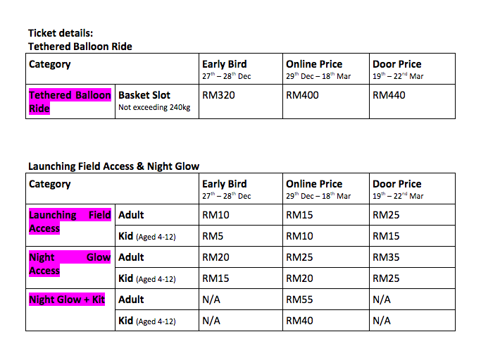This screenshot has width=500, height=351.
Task: Click the highlighted Launching Field Access label
Action: tap(70, 221)
